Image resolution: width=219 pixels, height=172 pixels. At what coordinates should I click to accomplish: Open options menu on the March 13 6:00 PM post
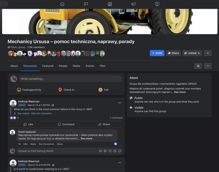[120, 163]
